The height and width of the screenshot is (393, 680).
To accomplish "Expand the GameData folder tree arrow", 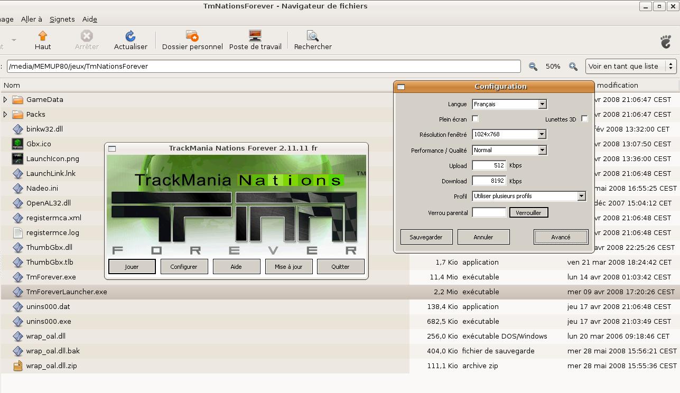I will tap(5, 99).
